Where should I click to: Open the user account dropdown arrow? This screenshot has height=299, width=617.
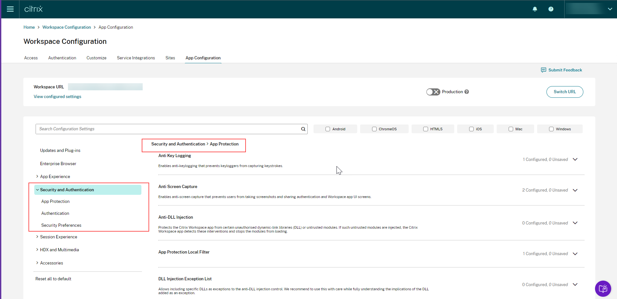610,9
